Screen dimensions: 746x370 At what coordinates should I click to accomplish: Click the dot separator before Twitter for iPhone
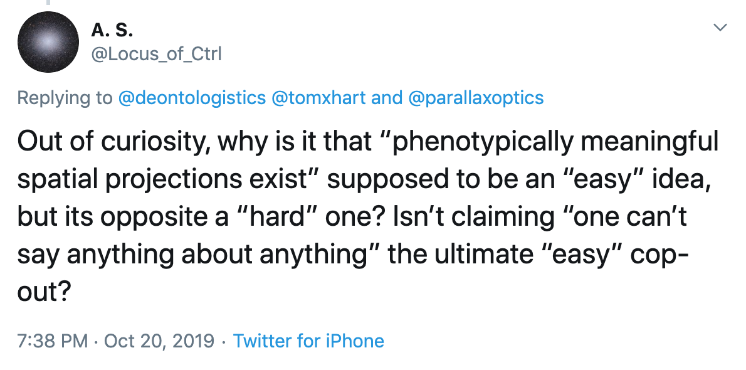[x=224, y=341]
